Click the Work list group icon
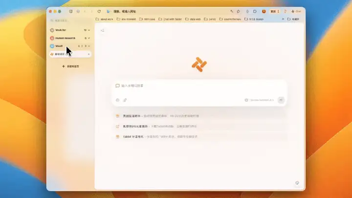 pos(52,30)
